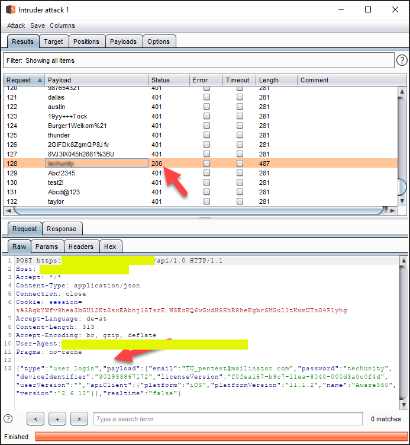Click the orange attack progress bar
Image resolution: width=410 pixels, height=445 pixels.
(x=221, y=437)
